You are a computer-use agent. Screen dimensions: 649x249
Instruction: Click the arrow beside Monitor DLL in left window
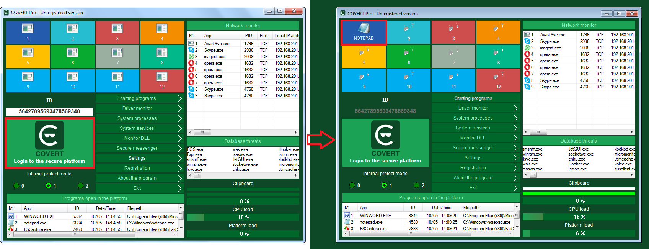(x=179, y=138)
